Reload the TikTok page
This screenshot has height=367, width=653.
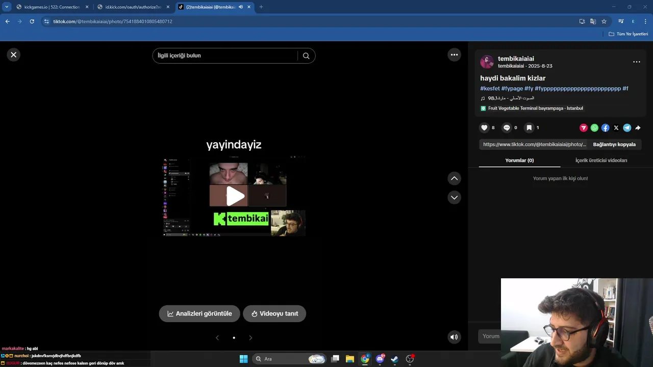pos(32,21)
